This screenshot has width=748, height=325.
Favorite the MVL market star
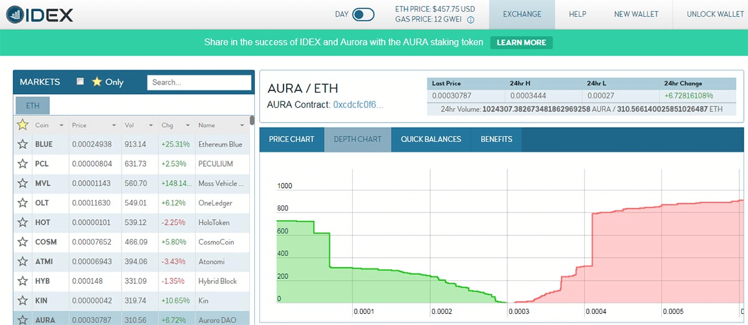point(23,183)
